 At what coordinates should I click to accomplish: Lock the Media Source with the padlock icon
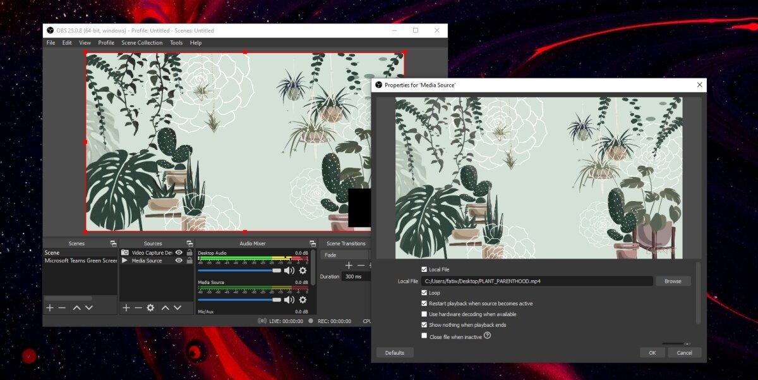pos(189,261)
